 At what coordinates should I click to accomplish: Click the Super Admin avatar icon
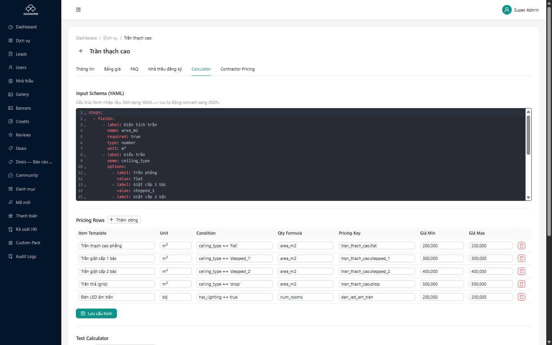(x=507, y=10)
